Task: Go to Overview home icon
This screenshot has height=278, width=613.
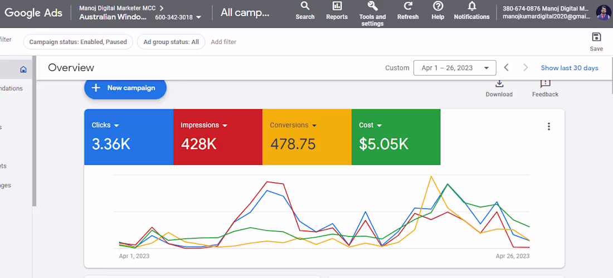Action: (23, 70)
